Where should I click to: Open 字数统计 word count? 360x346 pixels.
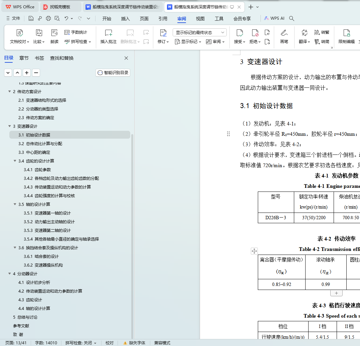[x=76, y=32]
